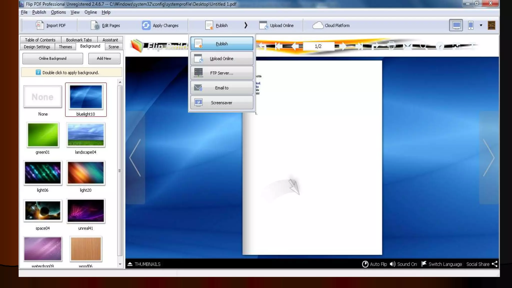This screenshot has height=288, width=512.
Task: Switch to the Themes tab
Action: pyautogui.click(x=65, y=47)
